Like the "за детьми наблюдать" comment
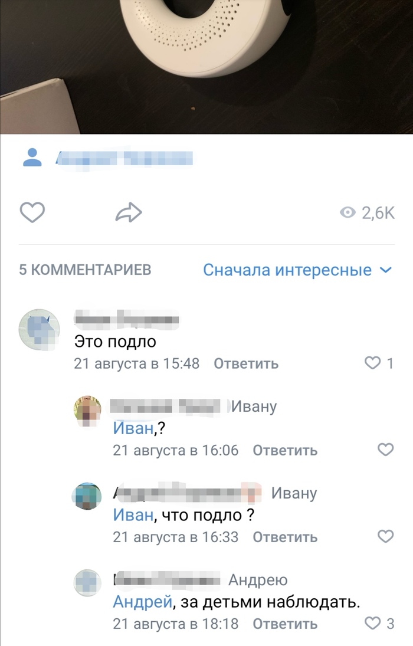413x646 pixels. pos(373,623)
